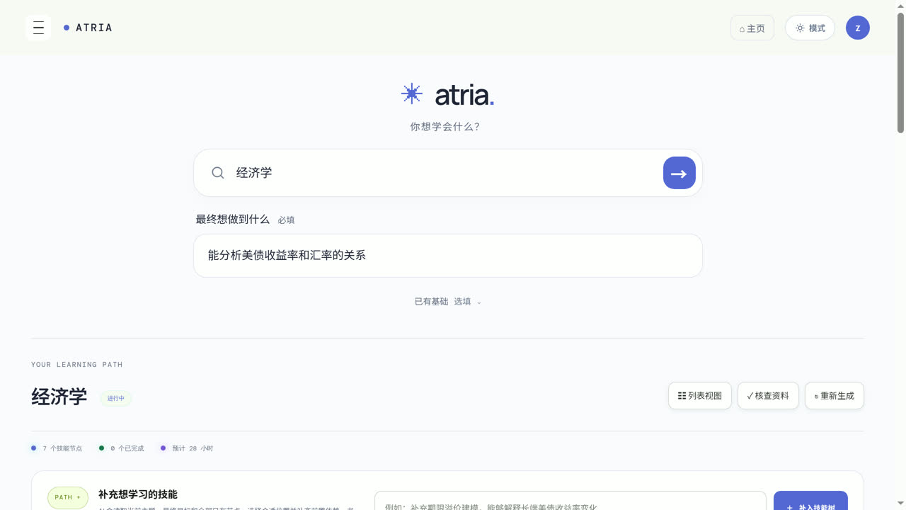Viewport: 906px width, 510px height.
Task: Click the ATRIA brand name in header
Action: (x=93, y=28)
